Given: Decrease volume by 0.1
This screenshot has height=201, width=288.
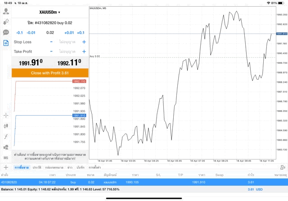Looking at the screenshot, I should 19,33.
